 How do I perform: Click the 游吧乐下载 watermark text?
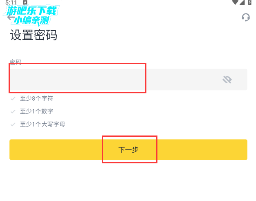pyautogui.click(x=31, y=11)
